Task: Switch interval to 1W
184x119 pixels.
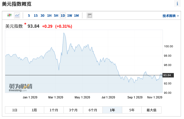Action: (x=69, y=15)
